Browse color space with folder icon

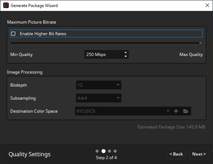pos(186,111)
